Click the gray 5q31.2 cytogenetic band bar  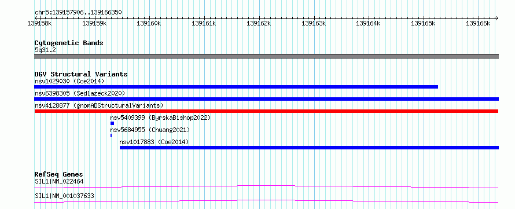click(x=266, y=56)
